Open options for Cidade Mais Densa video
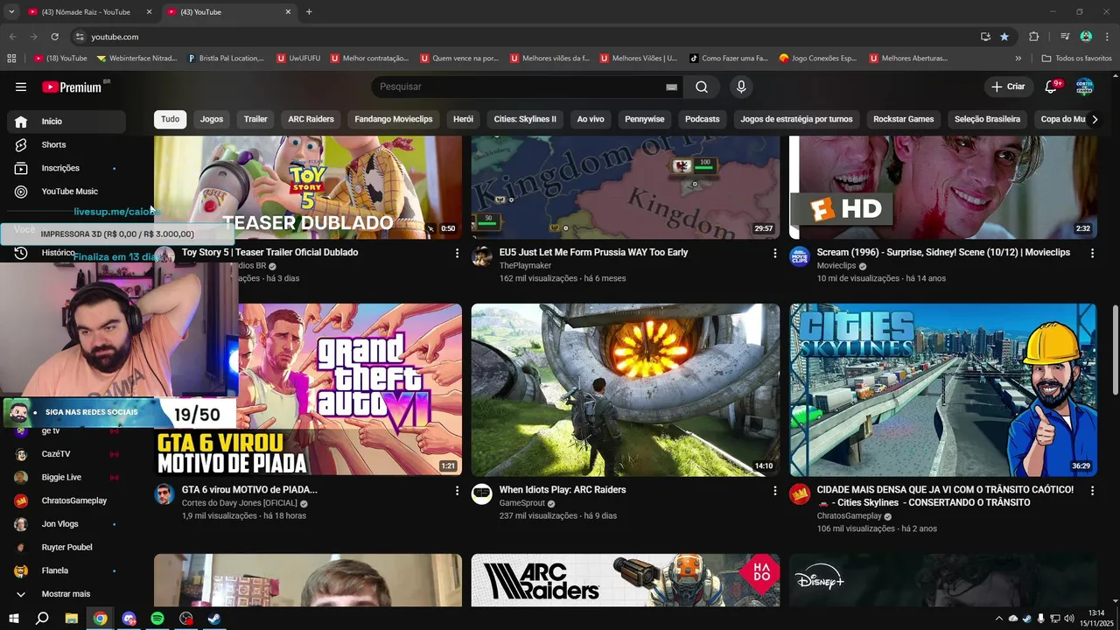This screenshot has height=630, width=1120. point(1092,491)
